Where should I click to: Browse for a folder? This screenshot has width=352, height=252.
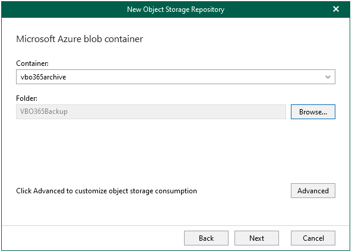click(313, 111)
